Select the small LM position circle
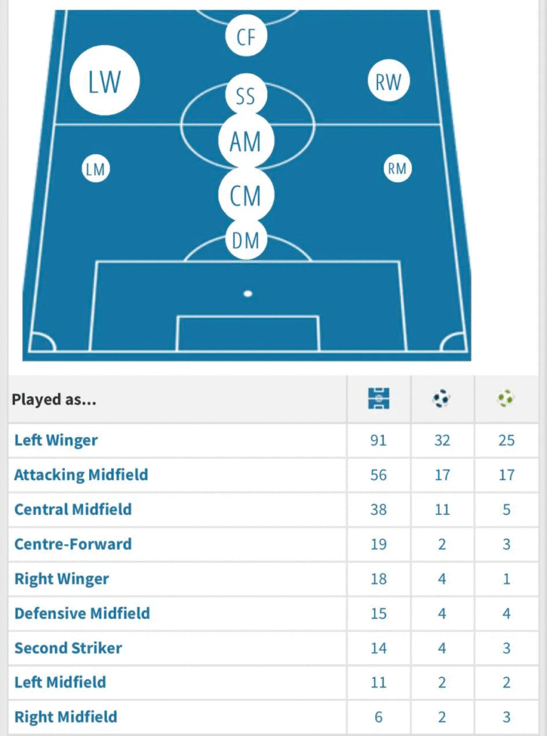The image size is (547, 736). click(x=95, y=170)
